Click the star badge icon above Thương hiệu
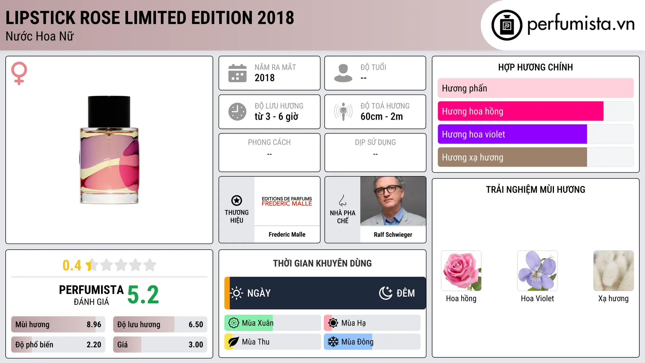The width and height of the screenshot is (645, 363). pos(237,200)
